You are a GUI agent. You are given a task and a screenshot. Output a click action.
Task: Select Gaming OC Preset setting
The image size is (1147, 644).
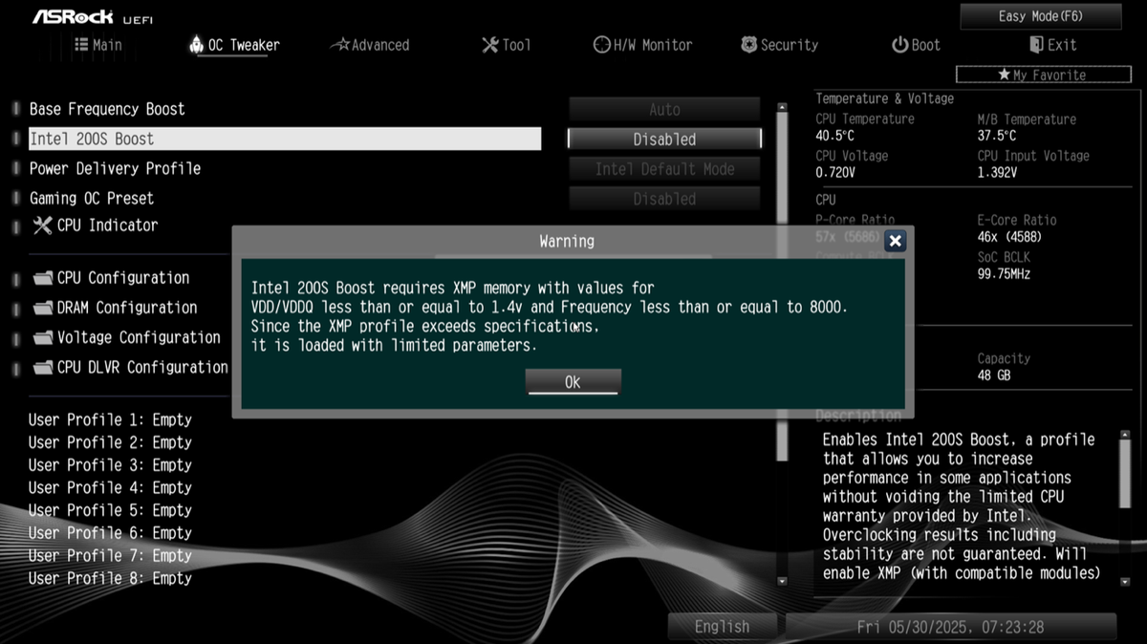click(x=91, y=198)
